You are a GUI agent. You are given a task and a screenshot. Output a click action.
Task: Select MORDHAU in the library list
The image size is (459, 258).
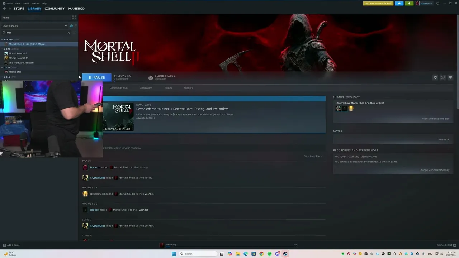[15, 72]
